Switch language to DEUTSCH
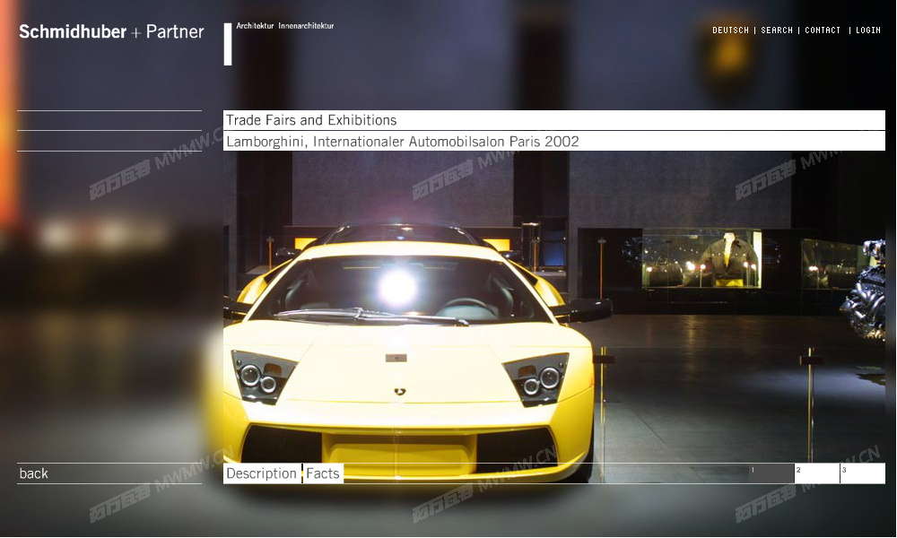The image size is (897, 538). pos(730,30)
